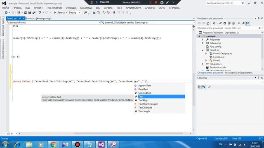The image size is (264, 148).
Task: Toggle Show All Files in Solution Explorer
Action: [x=233, y=23]
